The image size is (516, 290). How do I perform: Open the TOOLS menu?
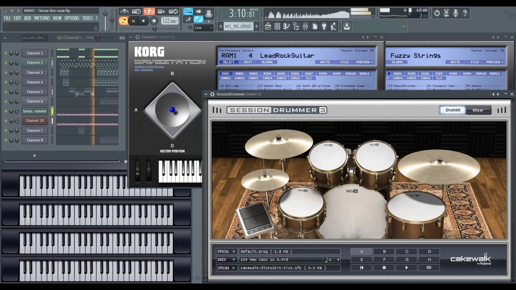(87, 18)
